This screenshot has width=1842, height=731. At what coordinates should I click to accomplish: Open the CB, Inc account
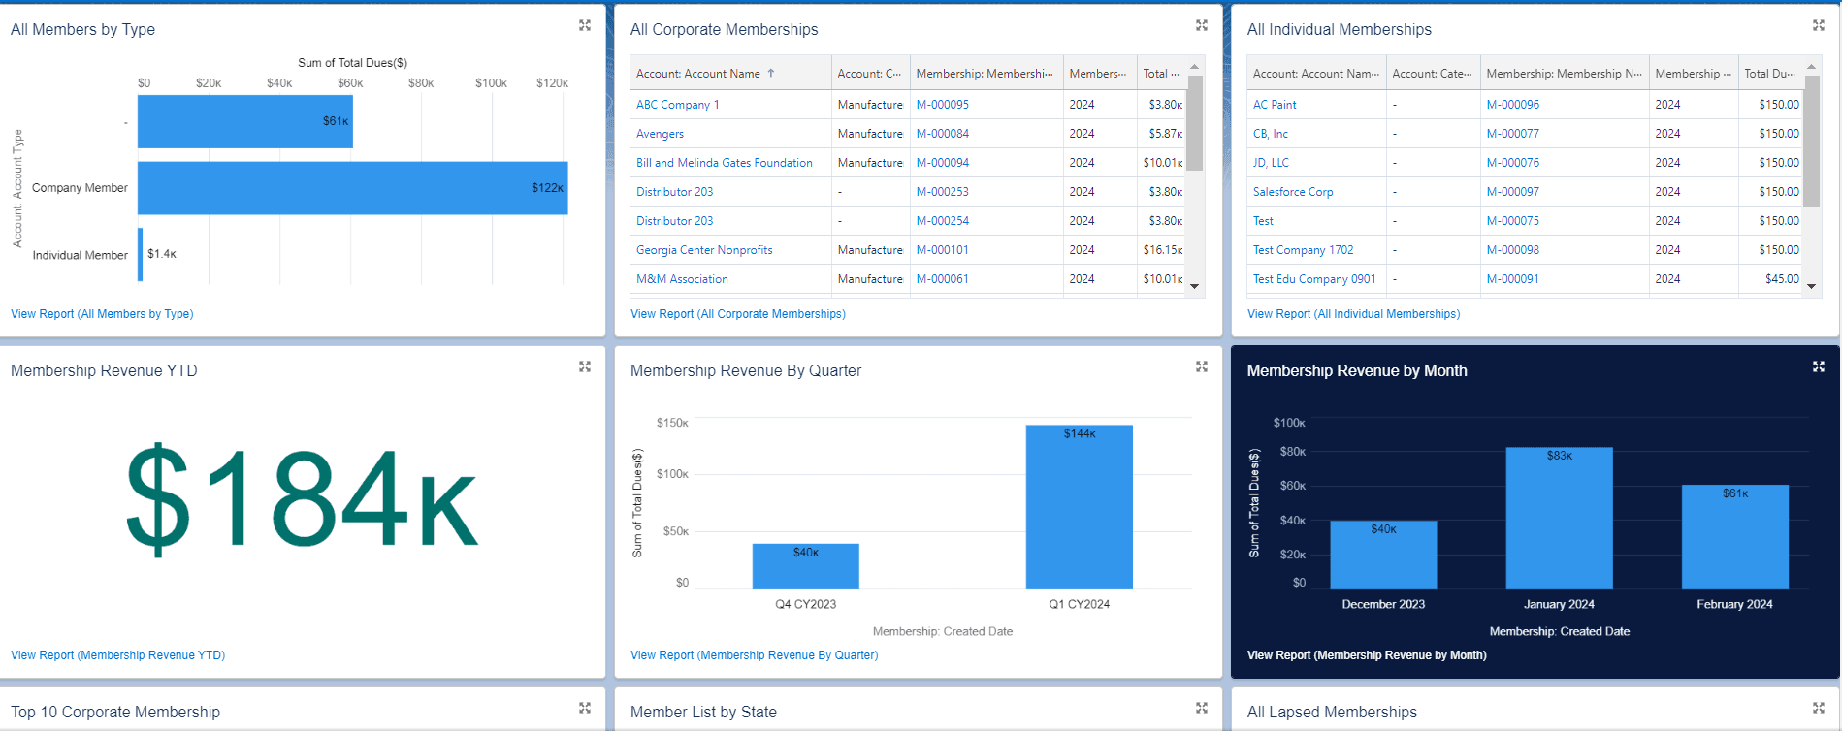[1271, 134]
